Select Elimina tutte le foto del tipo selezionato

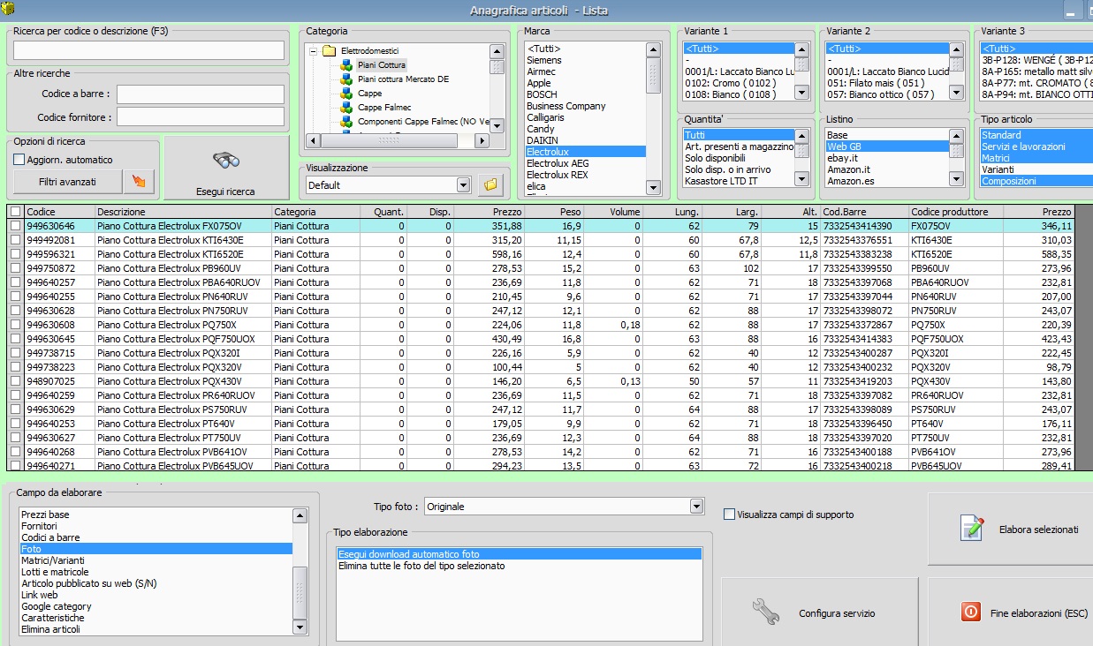(421, 566)
